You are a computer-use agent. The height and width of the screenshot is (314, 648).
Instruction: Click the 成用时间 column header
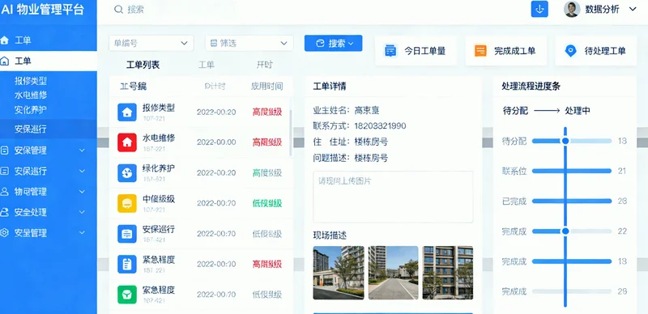(267, 87)
